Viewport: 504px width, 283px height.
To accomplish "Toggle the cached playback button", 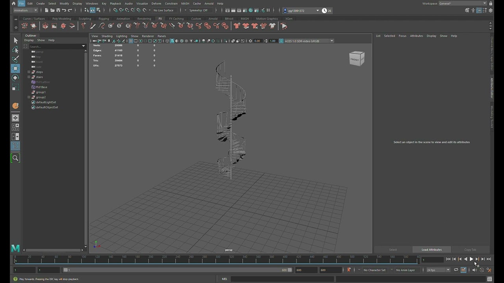I will (x=463, y=270).
